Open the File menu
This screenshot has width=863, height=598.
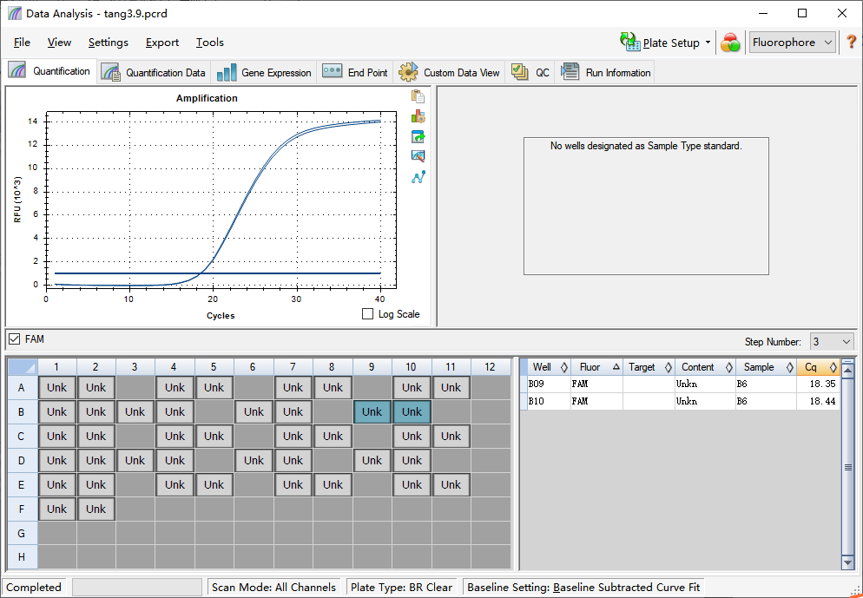tap(22, 43)
